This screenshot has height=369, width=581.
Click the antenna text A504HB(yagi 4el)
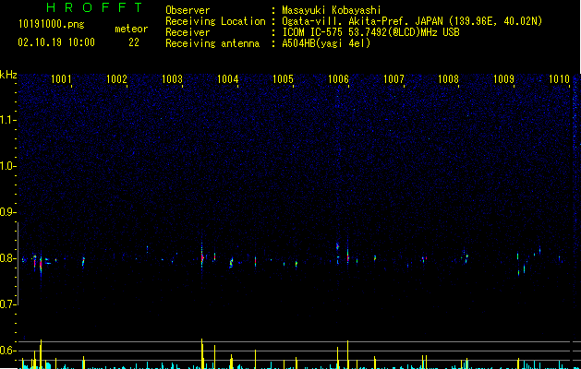(x=326, y=43)
